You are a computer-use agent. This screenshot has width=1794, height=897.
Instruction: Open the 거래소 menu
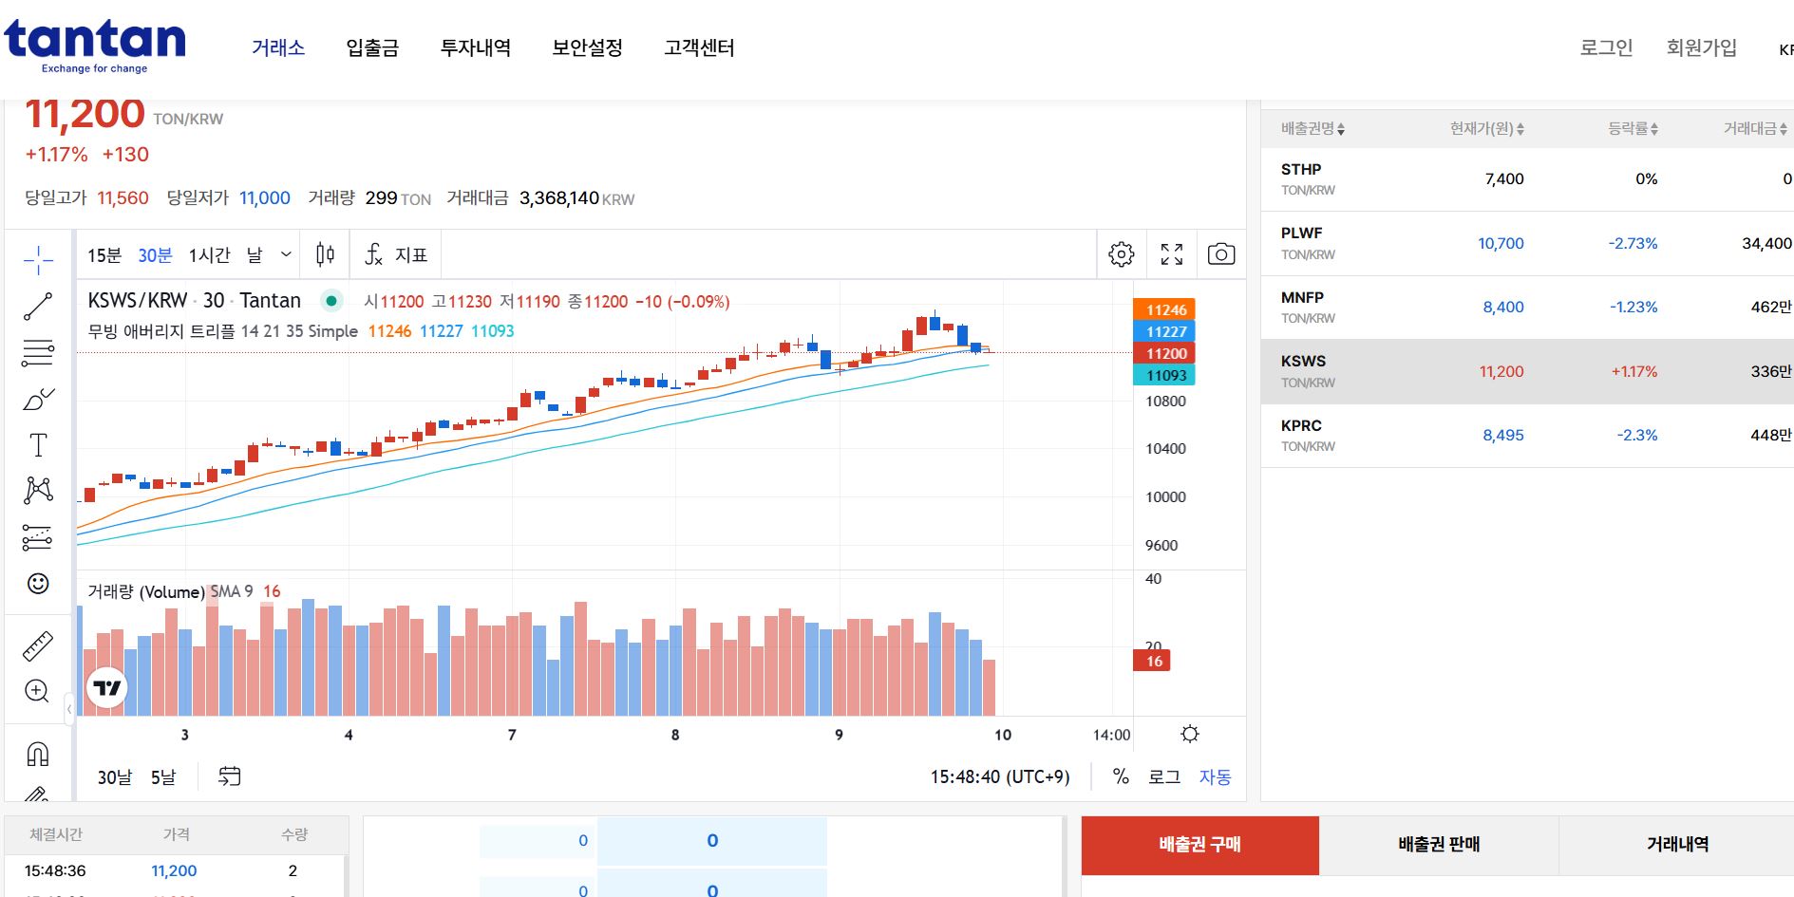[278, 47]
